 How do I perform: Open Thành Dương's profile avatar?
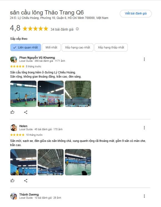pos(14,196)
